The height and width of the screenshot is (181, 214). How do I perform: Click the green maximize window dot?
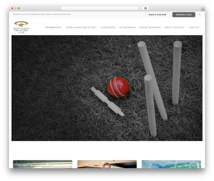point(19,8)
